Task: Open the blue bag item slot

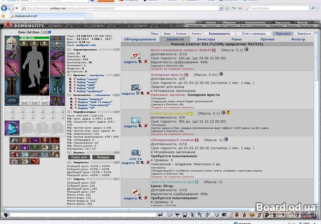Action: 12,128
